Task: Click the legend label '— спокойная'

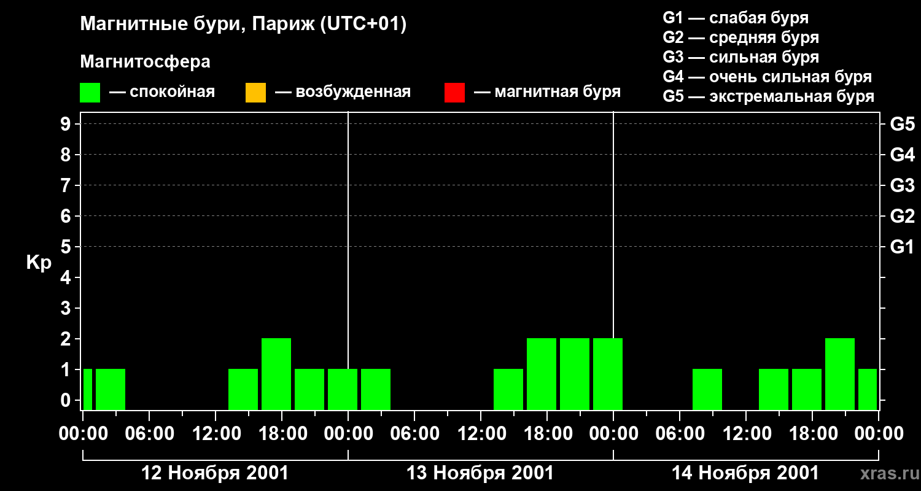Action: [x=162, y=93]
